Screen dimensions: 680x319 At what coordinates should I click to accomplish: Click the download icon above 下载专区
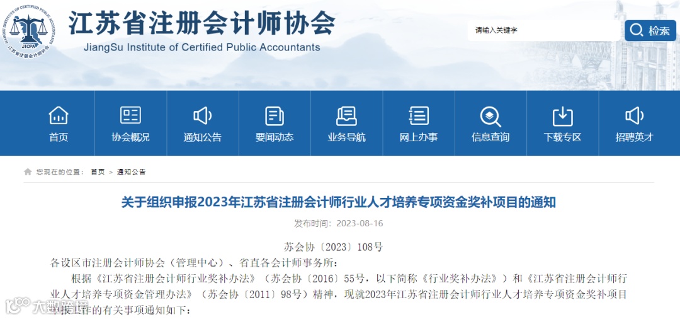click(562, 117)
